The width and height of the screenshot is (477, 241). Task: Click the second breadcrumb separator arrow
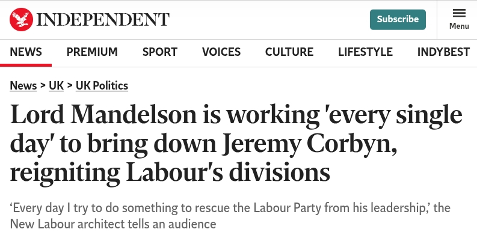coord(70,85)
